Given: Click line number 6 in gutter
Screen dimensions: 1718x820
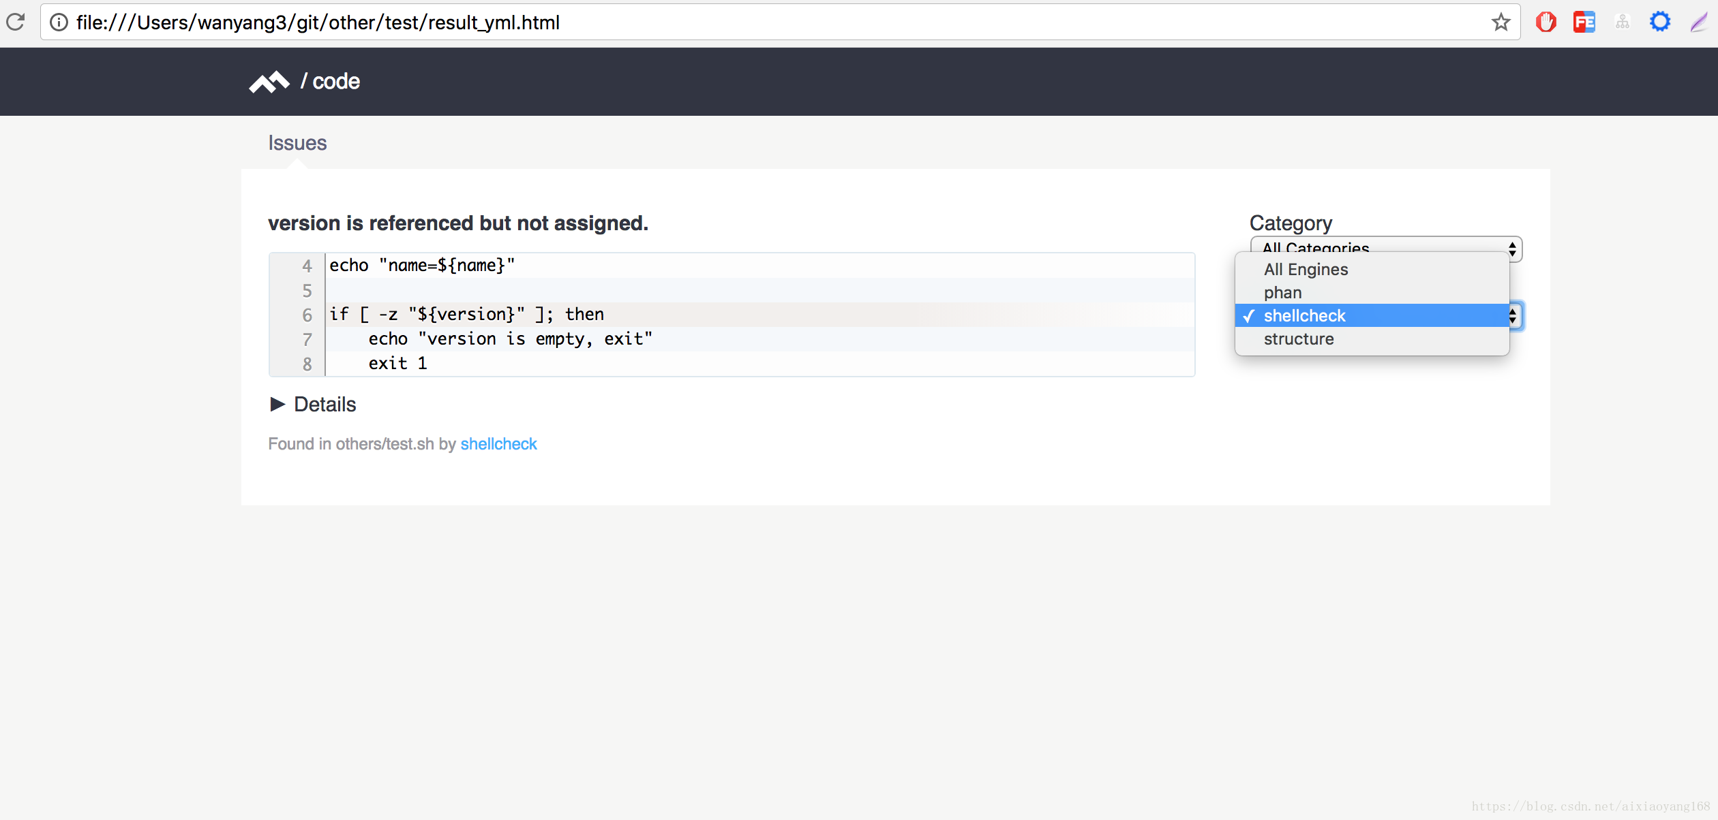Looking at the screenshot, I should click(307, 315).
